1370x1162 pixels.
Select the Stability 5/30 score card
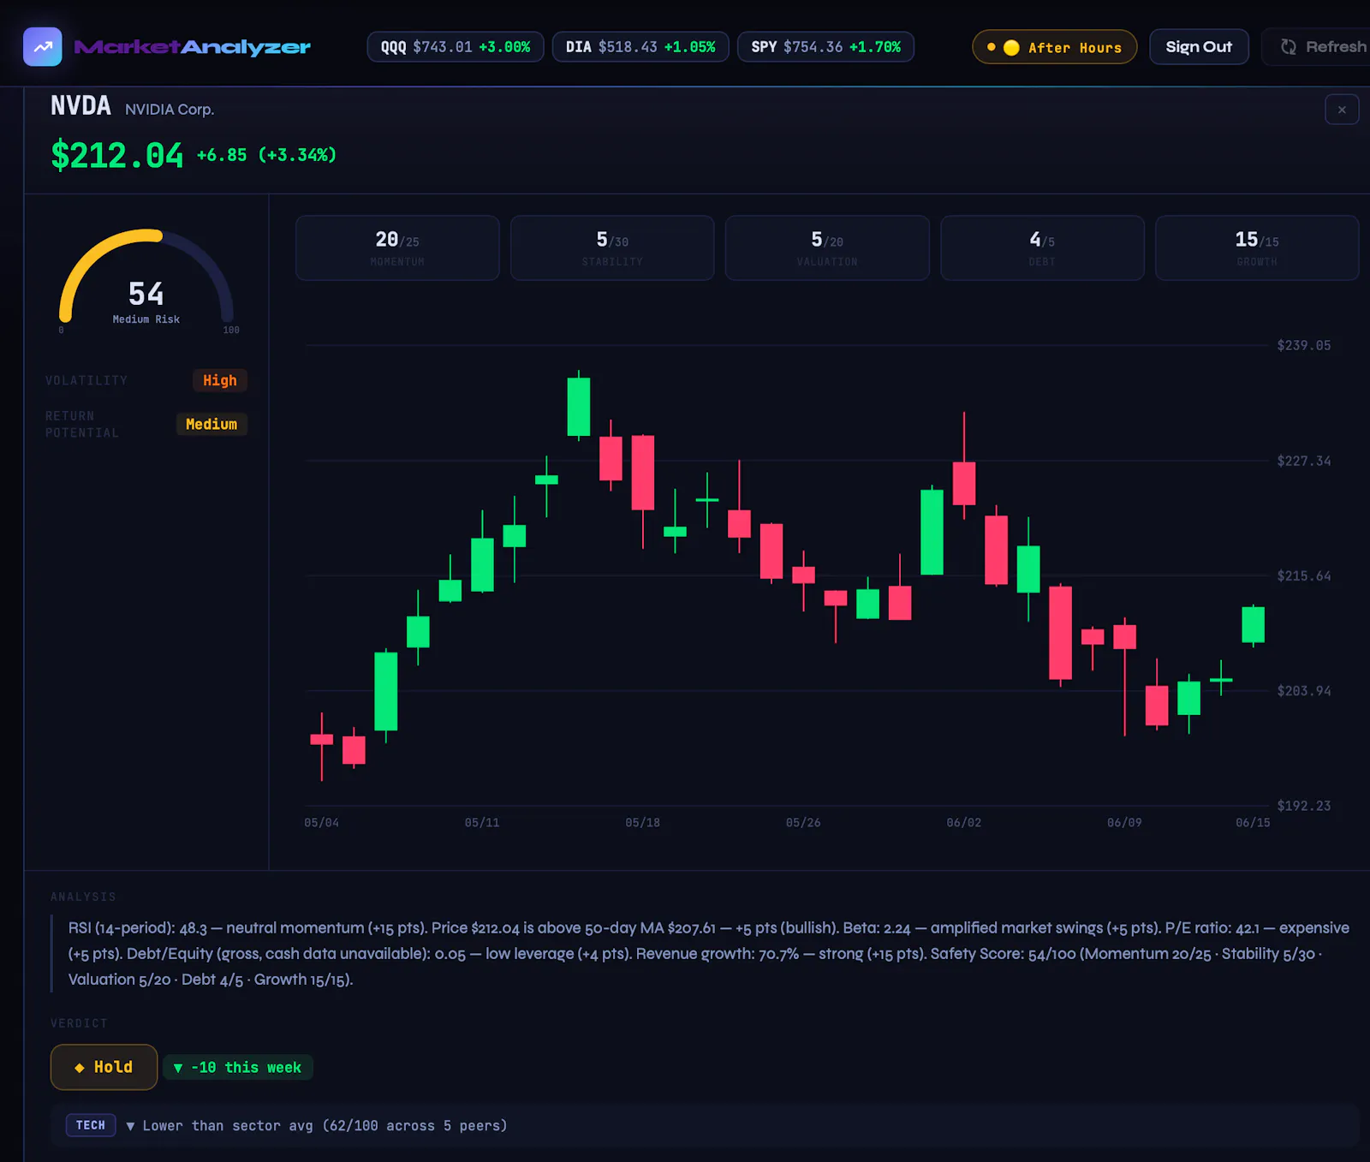pyautogui.click(x=612, y=248)
